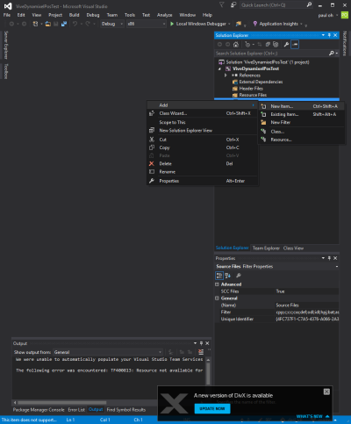Click the user account avatar icon
The width and height of the screenshot is (351, 424).
click(345, 15)
